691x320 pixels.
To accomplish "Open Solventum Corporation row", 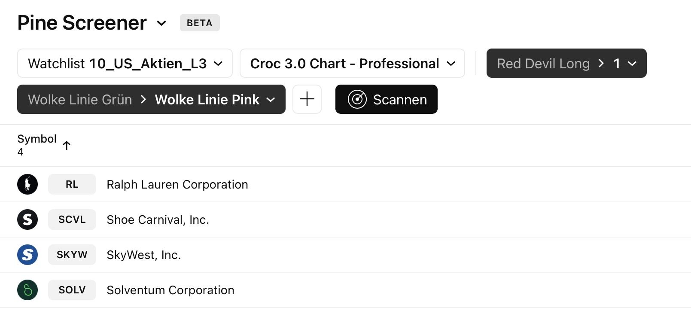I will click(x=170, y=290).
